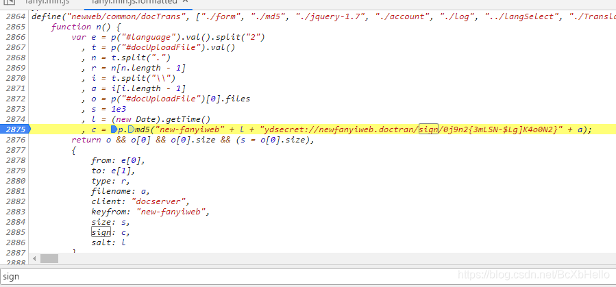The width and height of the screenshot is (616, 287).
Task: Set a breakpoint on line 2874
Action: click(15, 119)
